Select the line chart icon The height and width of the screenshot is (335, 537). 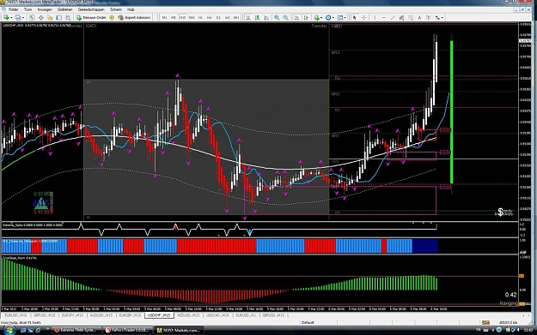tap(266, 17)
